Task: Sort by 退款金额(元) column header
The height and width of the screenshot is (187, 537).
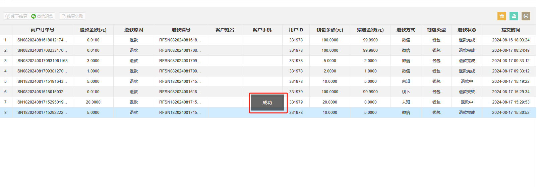Action: pyautogui.click(x=93, y=30)
